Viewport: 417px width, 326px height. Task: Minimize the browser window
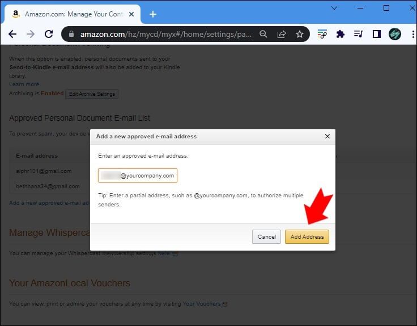click(x=360, y=8)
